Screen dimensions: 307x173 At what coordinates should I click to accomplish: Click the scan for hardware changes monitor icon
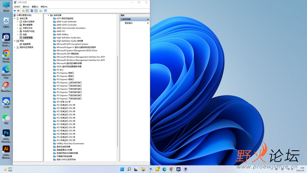[46, 11]
